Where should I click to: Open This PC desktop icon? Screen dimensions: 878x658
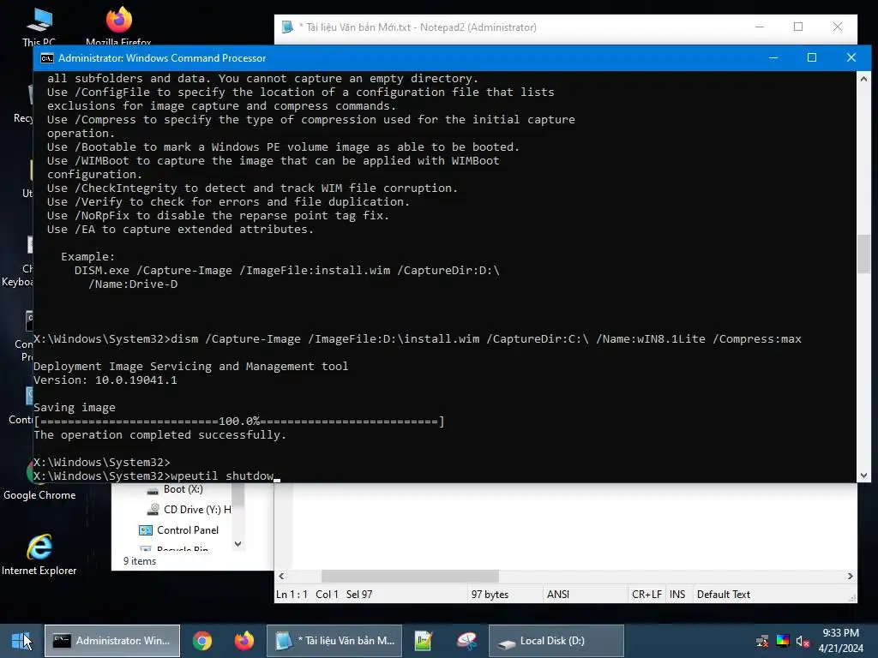click(39, 27)
